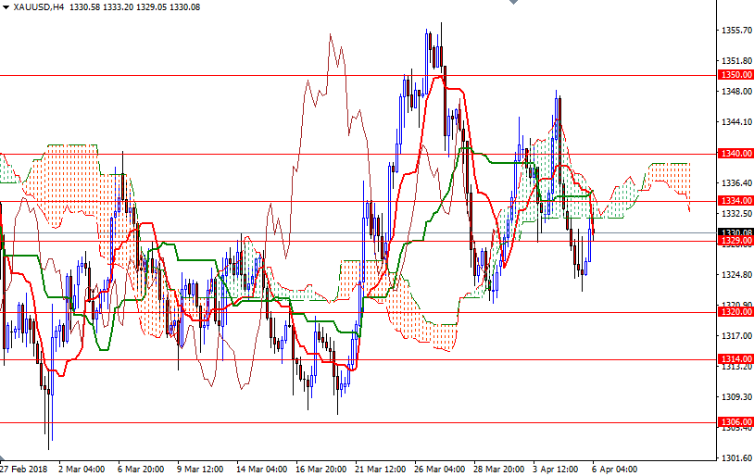Click the 27 Feb 2018 date label
Screen dimensions: 754x476
tap(23, 469)
